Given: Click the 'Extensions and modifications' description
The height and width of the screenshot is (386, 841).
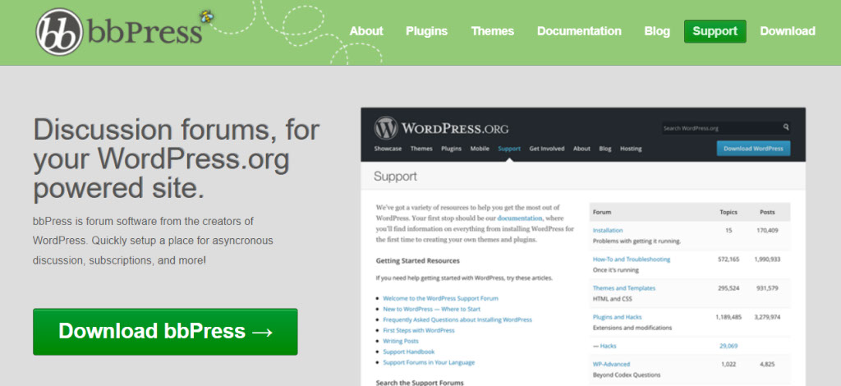Looking at the screenshot, I should (632, 328).
